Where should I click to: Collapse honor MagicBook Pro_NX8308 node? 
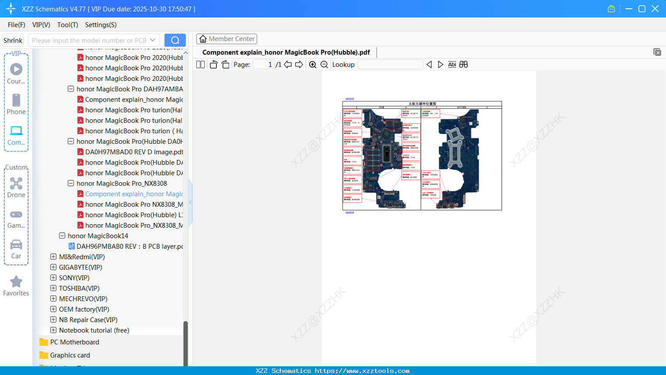tap(71, 183)
